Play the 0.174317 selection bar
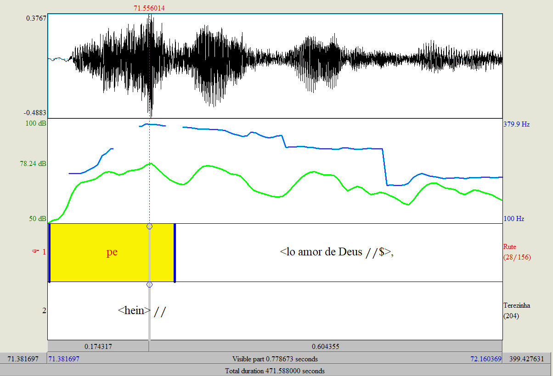Screen dimensions: 553x376 coord(98,346)
